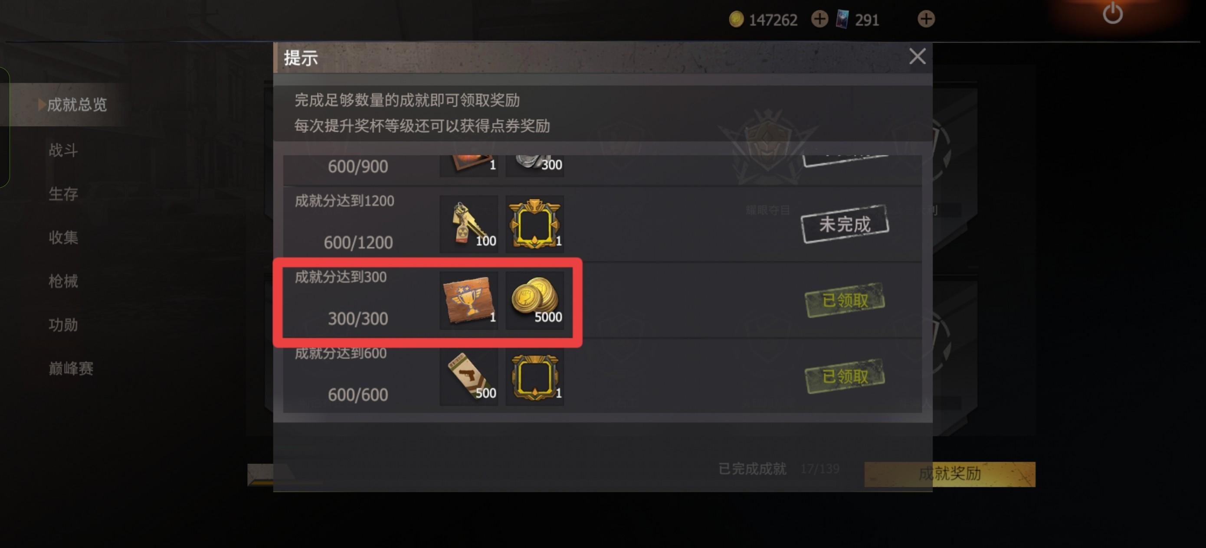Click the avatar frame reward in 600 row

tap(534, 377)
